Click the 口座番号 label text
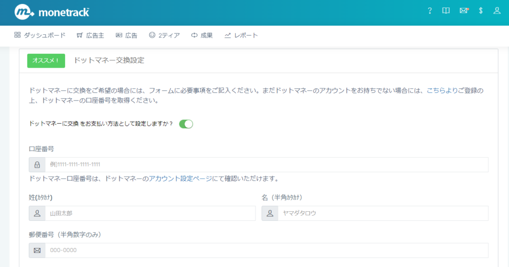 (x=42, y=149)
